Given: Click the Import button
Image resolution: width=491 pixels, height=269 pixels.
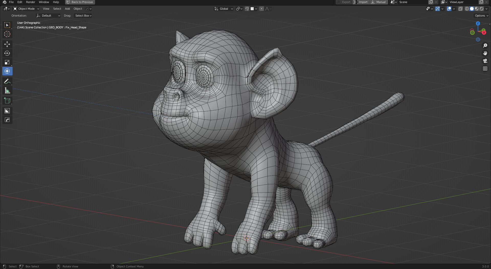Looking at the screenshot, I should point(363,2).
